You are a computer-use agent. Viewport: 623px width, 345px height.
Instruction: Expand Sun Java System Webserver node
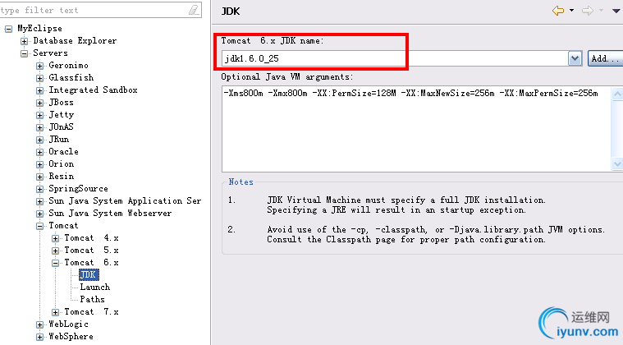(x=39, y=214)
